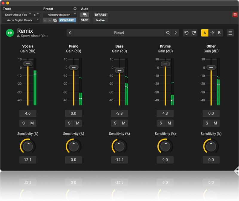Go to the next preset arrow

point(176,33)
